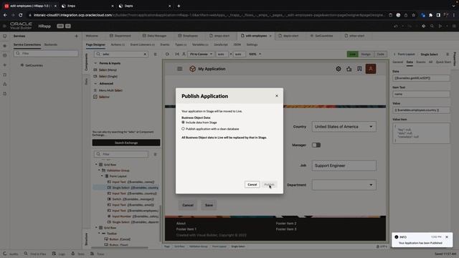Click the Job field with Support Engineer

tap(344, 166)
